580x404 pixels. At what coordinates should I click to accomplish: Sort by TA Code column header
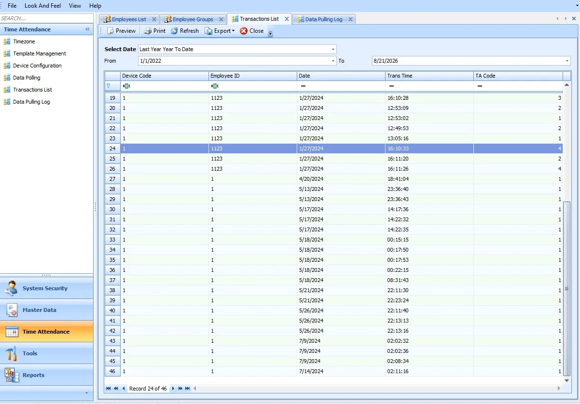pos(518,76)
